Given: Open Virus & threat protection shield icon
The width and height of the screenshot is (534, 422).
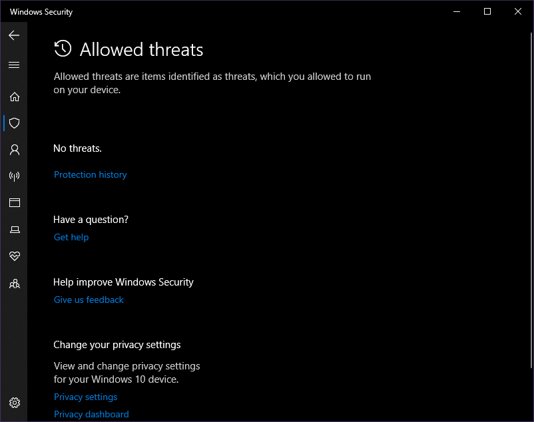Looking at the screenshot, I should pyautogui.click(x=14, y=123).
